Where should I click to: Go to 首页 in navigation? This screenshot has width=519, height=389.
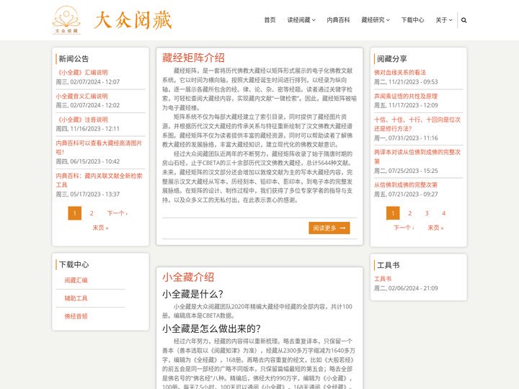click(x=270, y=20)
